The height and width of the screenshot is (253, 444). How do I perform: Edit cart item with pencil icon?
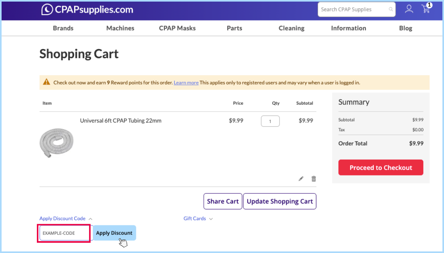click(x=301, y=179)
